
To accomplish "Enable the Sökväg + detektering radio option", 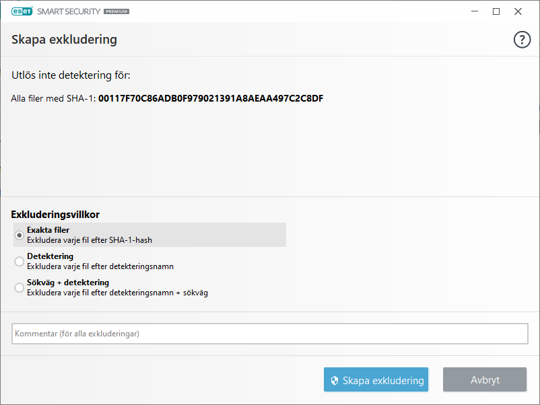I will (x=20, y=287).
